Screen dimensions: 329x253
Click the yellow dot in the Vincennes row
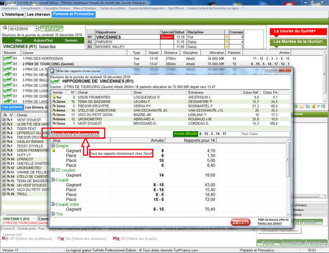click(226, 37)
